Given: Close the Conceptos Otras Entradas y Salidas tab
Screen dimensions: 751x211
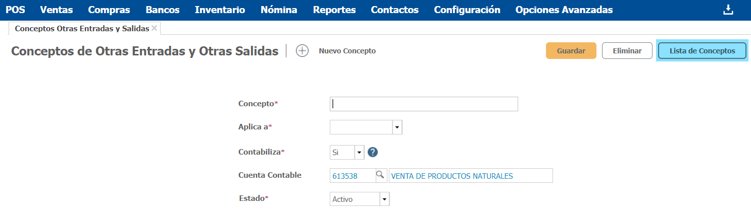Looking at the screenshot, I should (155, 28).
